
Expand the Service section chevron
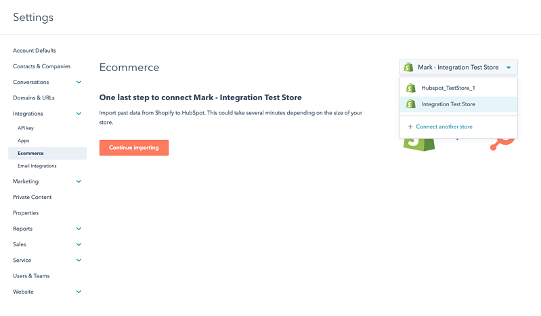(79, 261)
